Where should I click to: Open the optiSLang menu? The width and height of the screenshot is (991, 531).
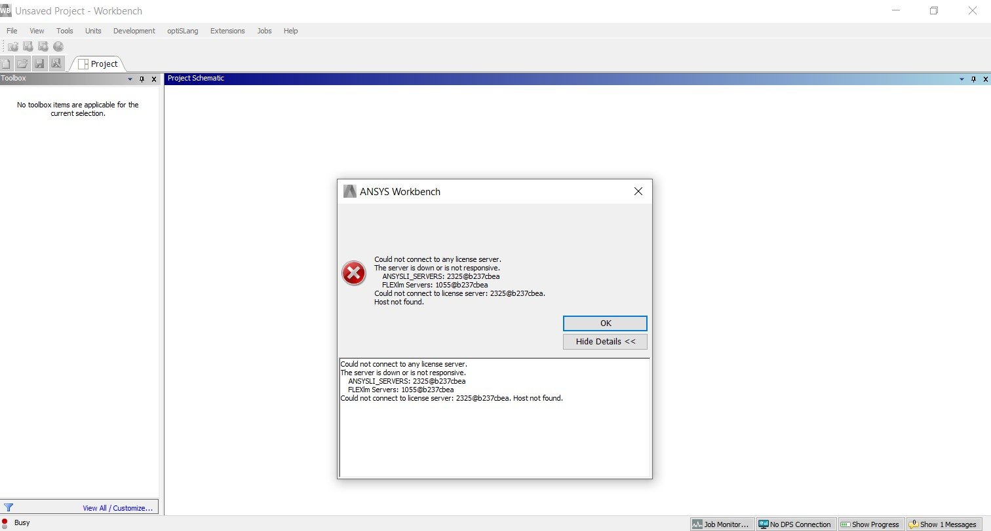pyautogui.click(x=183, y=31)
